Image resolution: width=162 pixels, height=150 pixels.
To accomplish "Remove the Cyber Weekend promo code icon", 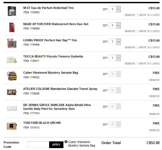I will point(66,142).
